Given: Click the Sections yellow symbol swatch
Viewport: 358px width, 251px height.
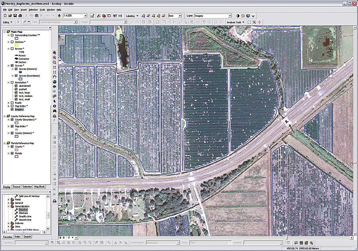Looking at the screenshot, I should point(16,45).
